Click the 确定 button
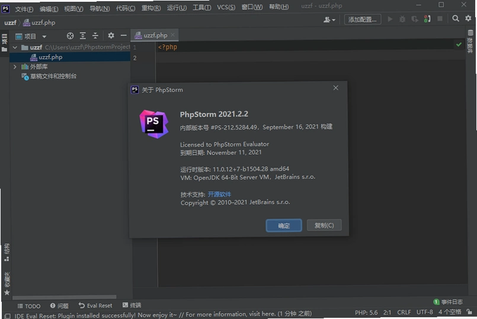This screenshot has width=477, height=319. (284, 225)
